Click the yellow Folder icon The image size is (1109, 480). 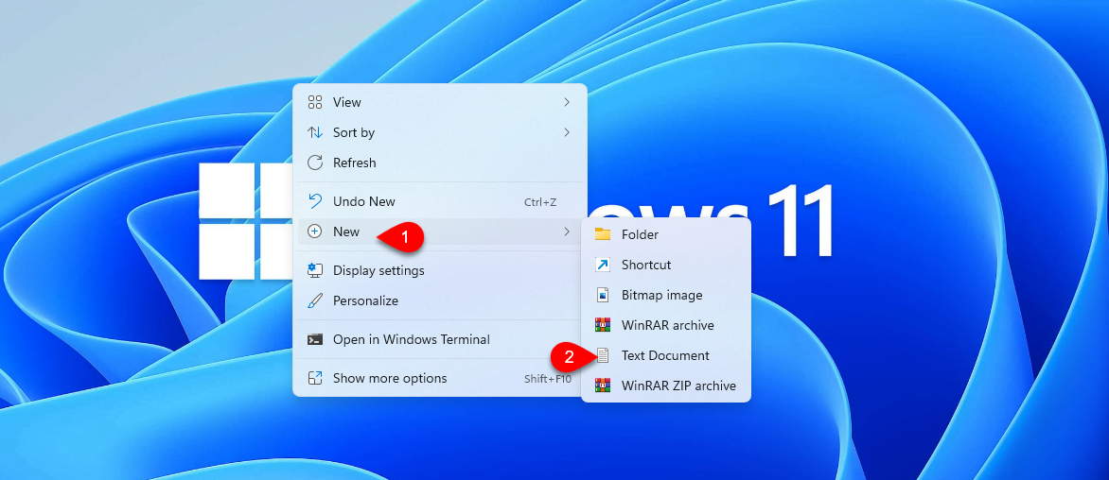(x=603, y=234)
